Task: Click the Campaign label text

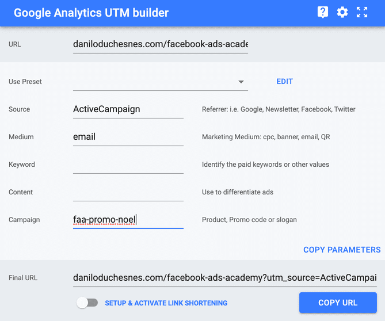Action: click(24, 220)
